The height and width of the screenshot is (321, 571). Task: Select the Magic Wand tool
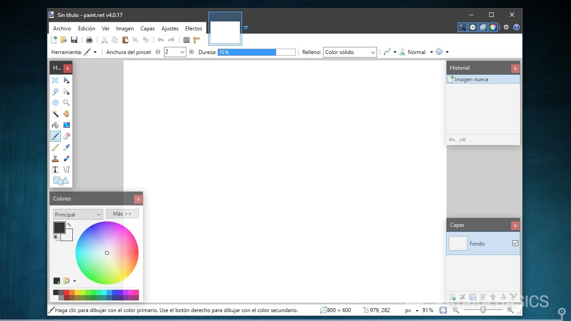coord(55,114)
